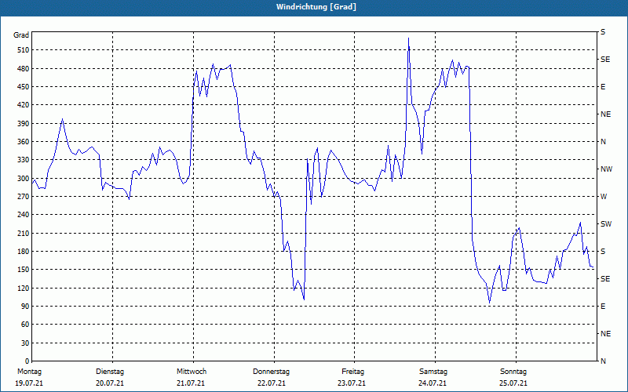Click the blue line's highest peak above 510
Image resolution: width=628 pixels, height=392 pixels.
[x=408, y=38]
